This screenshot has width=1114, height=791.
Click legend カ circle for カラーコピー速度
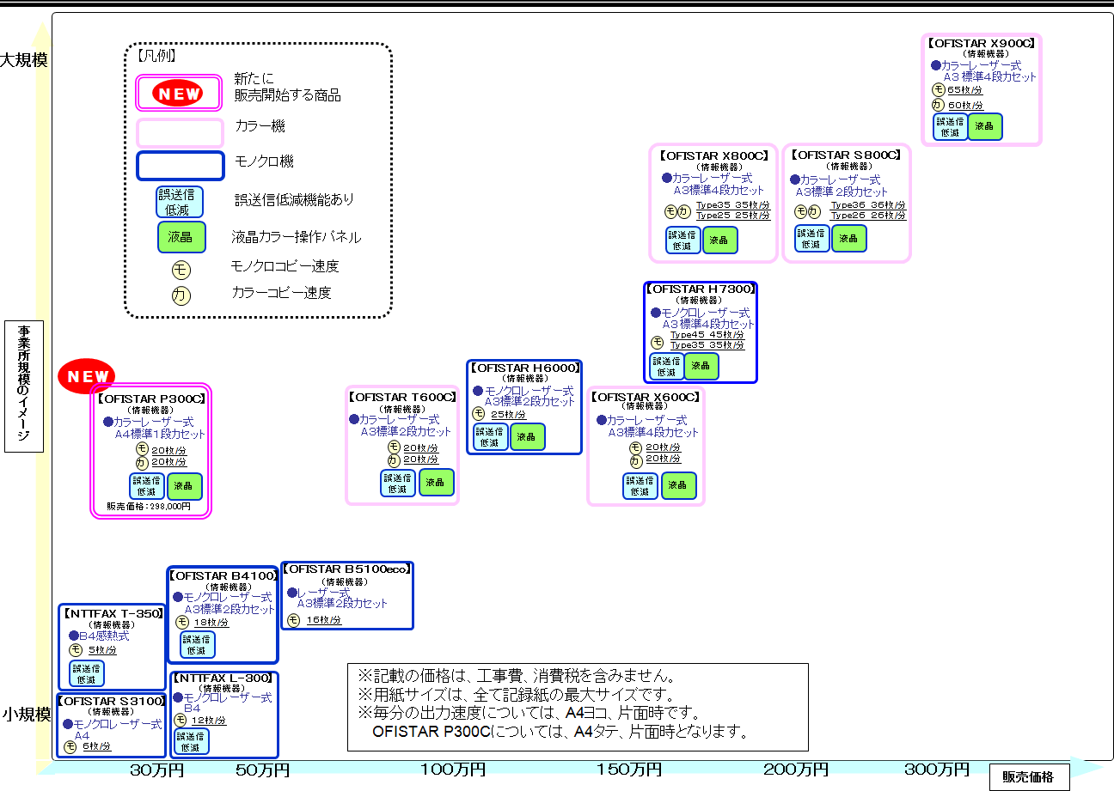[181, 295]
